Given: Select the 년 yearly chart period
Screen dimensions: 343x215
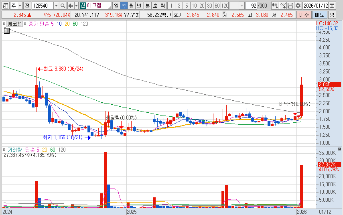Looking at the screenshot, I should 139,6.
